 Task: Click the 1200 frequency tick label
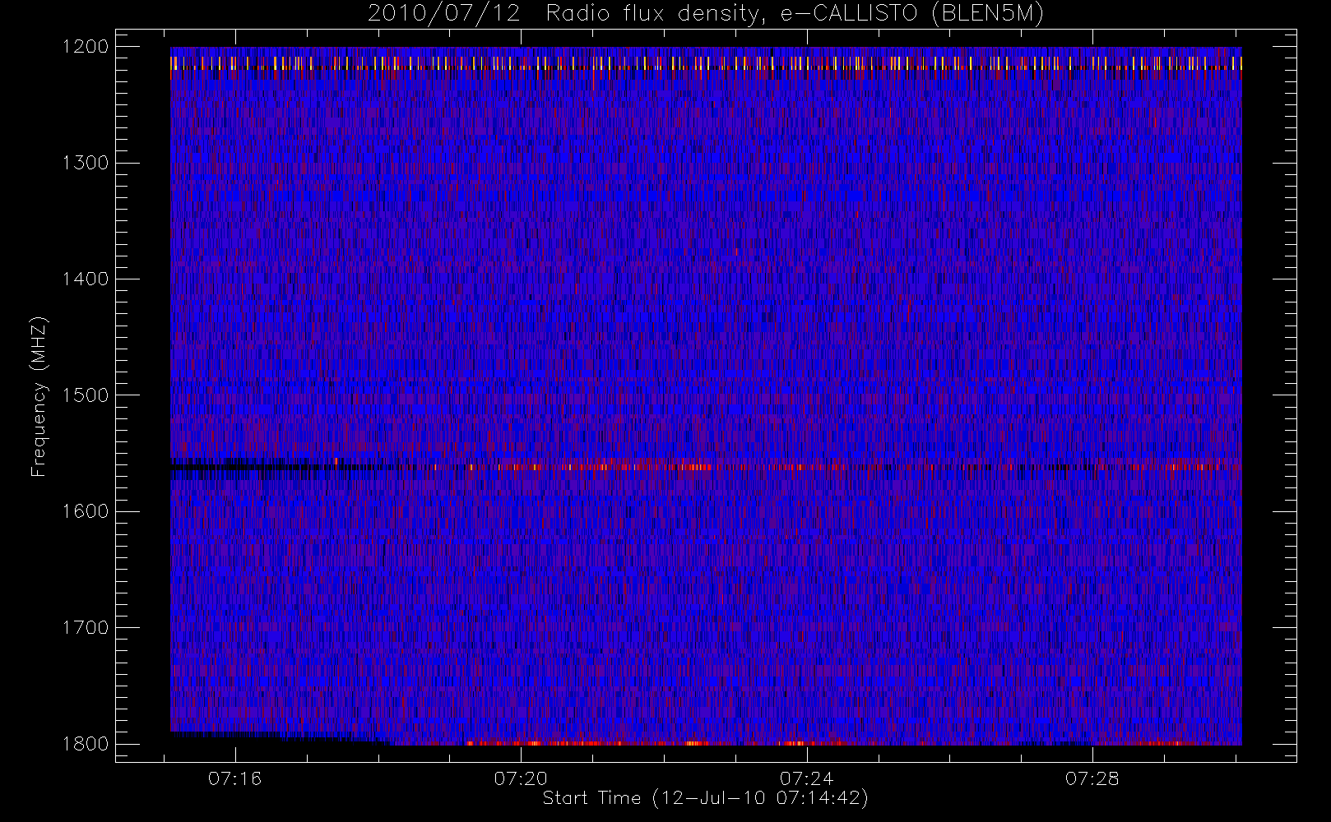pyautogui.click(x=86, y=47)
